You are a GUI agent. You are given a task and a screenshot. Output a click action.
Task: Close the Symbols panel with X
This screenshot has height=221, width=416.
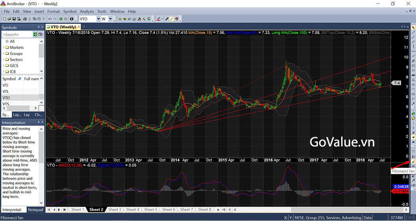42,27
